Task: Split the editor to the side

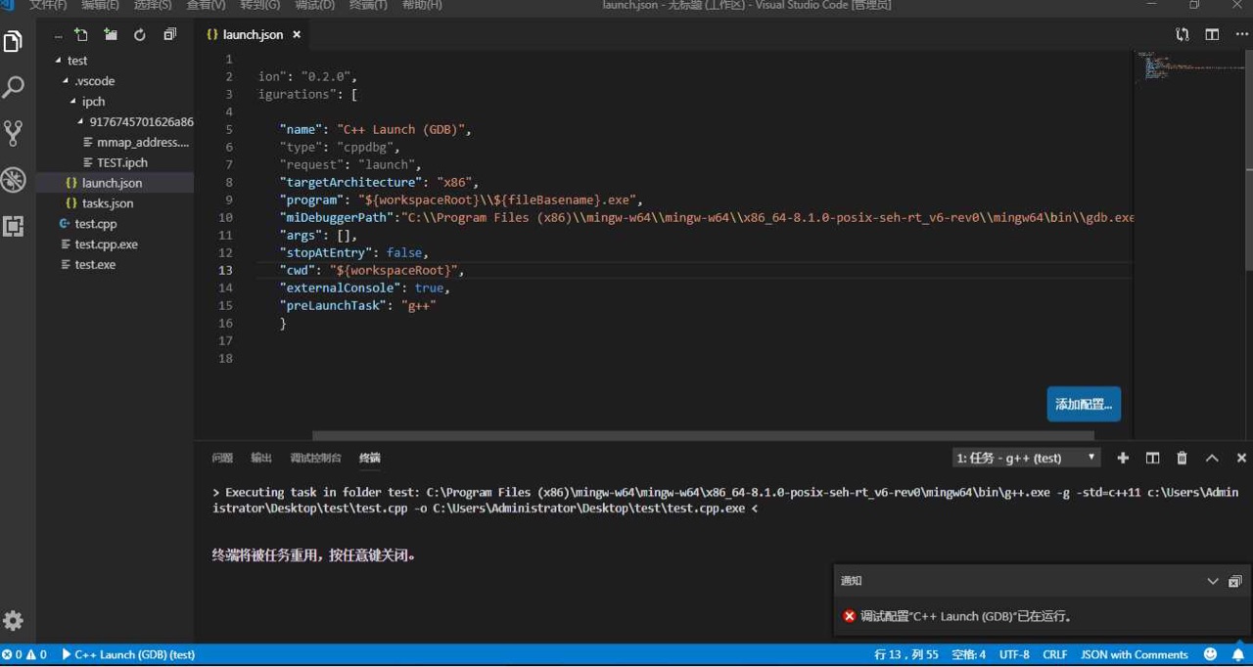Action: pos(1212,34)
